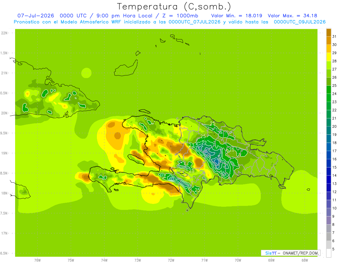Click the "68W" longitude axis label

pos(305,260)
